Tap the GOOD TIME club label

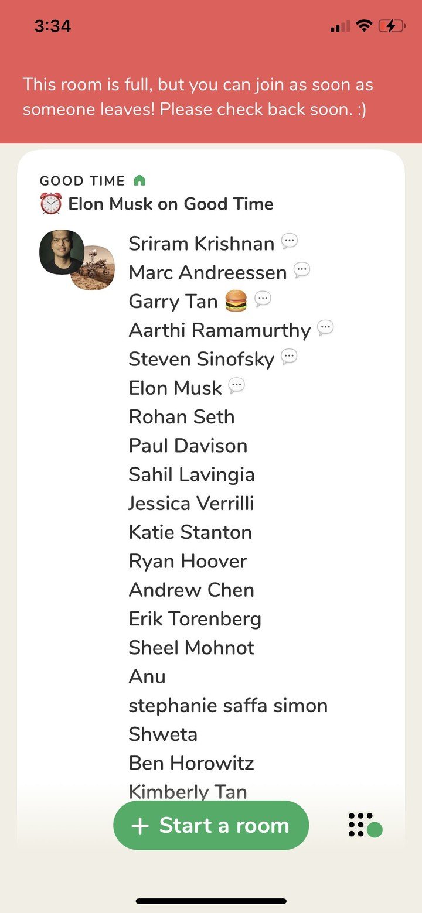point(82,181)
